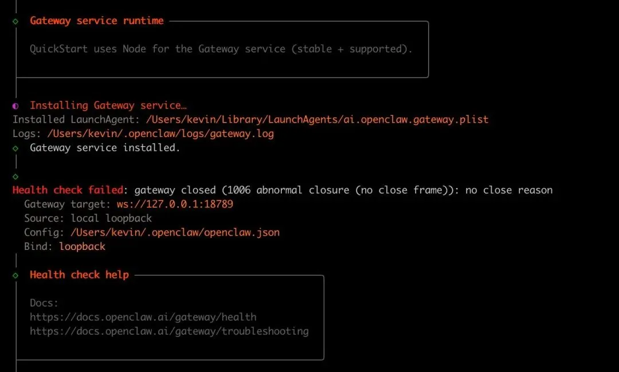
Task: Click the Installing Gateway service status line
Action: click(x=108, y=105)
